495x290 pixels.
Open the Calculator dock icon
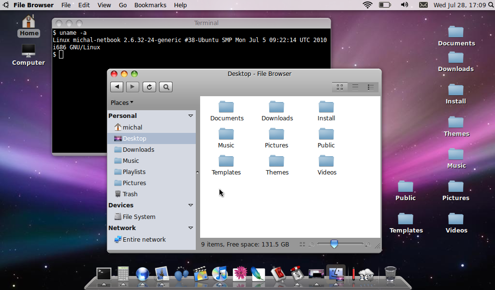point(123,274)
